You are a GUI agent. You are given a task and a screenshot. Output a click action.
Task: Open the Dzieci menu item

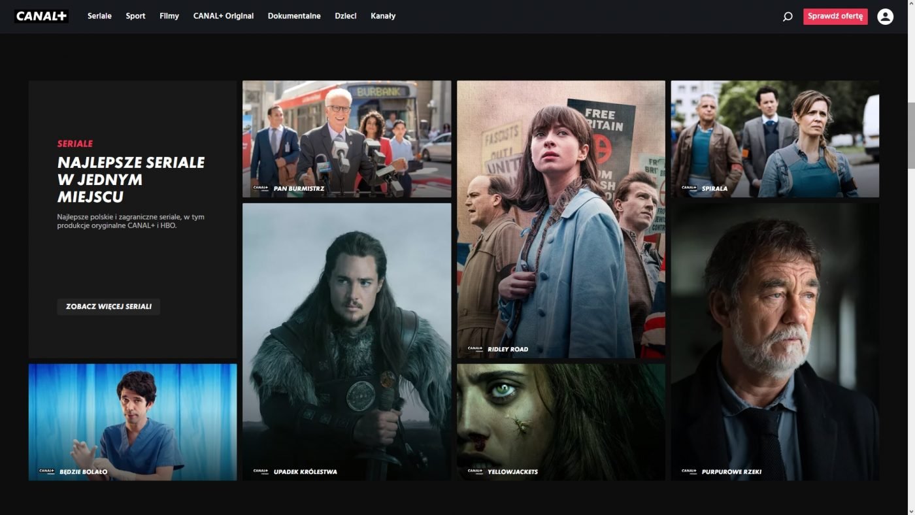[x=346, y=16]
